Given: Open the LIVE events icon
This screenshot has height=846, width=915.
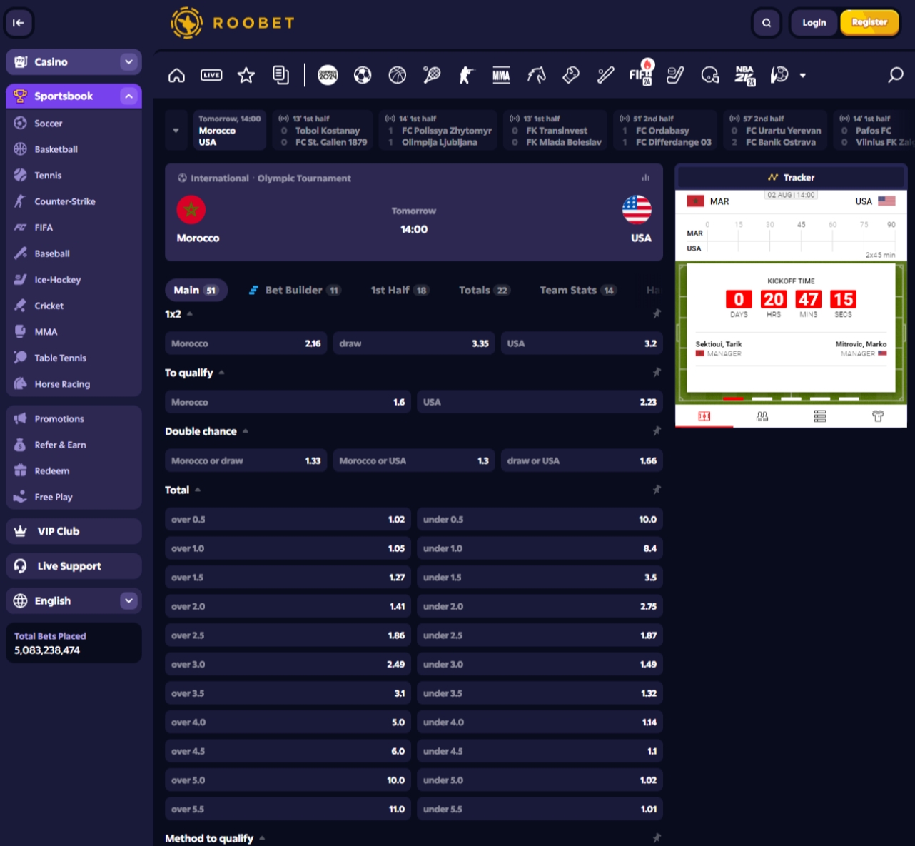Looking at the screenshot, I should (x=211, y=75).
